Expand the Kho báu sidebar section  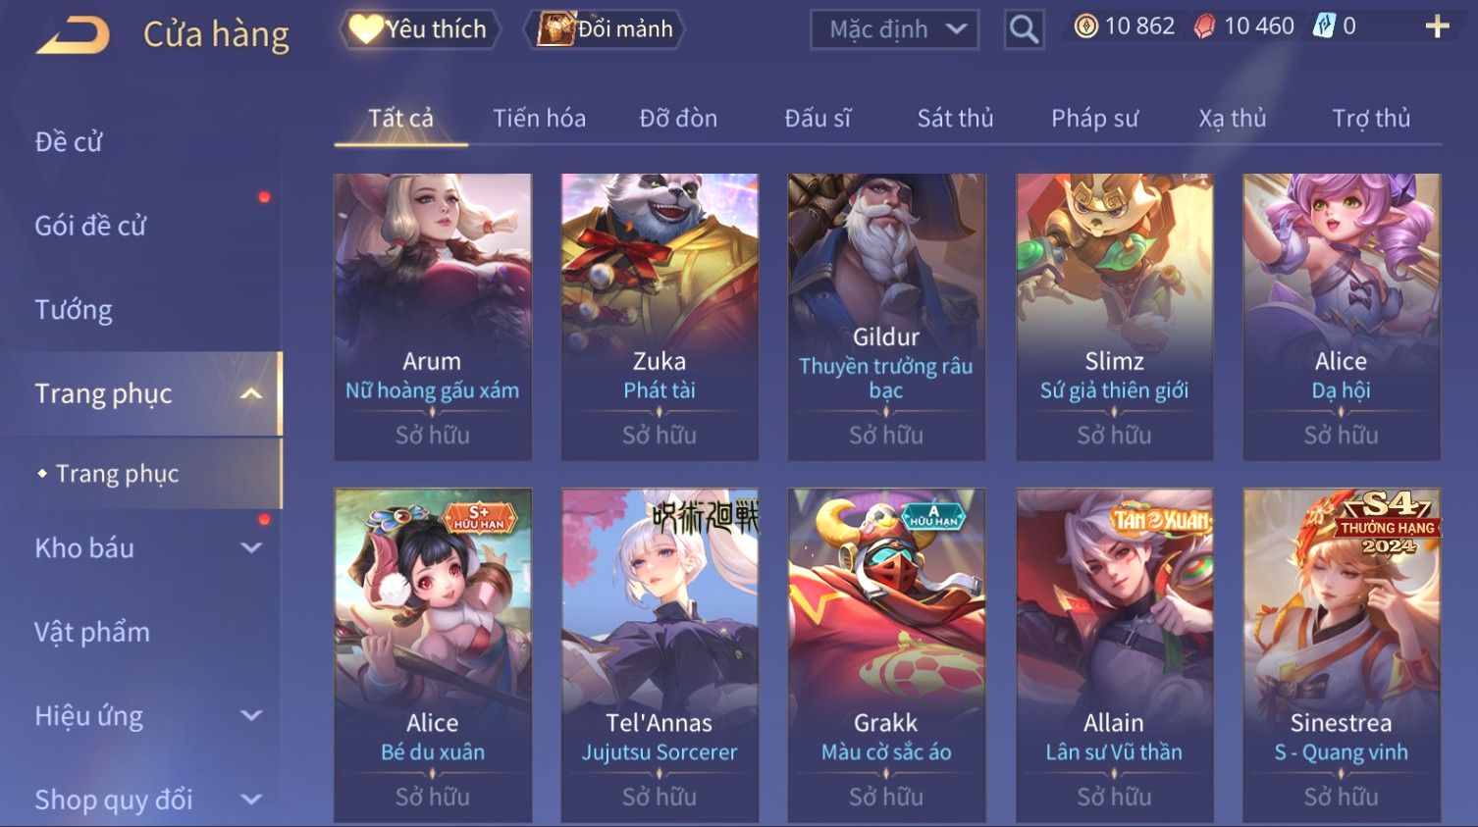point(251,547)
